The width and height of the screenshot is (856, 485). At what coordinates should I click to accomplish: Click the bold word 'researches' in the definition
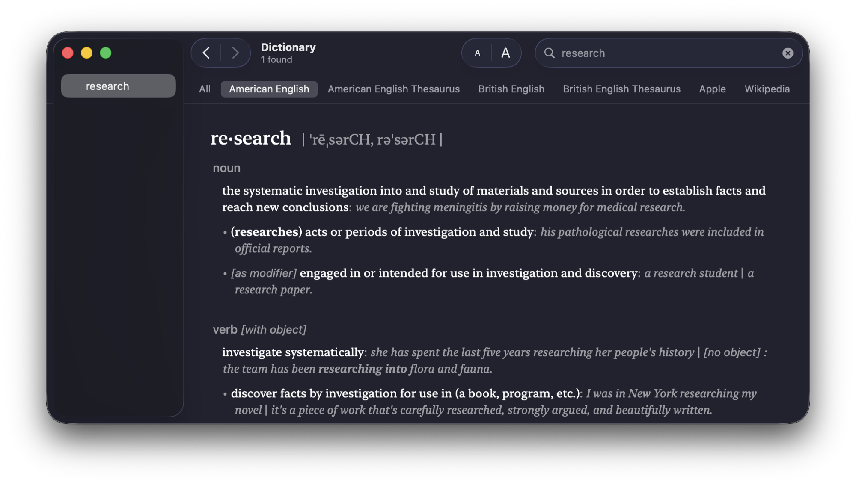tap(266, 232)
